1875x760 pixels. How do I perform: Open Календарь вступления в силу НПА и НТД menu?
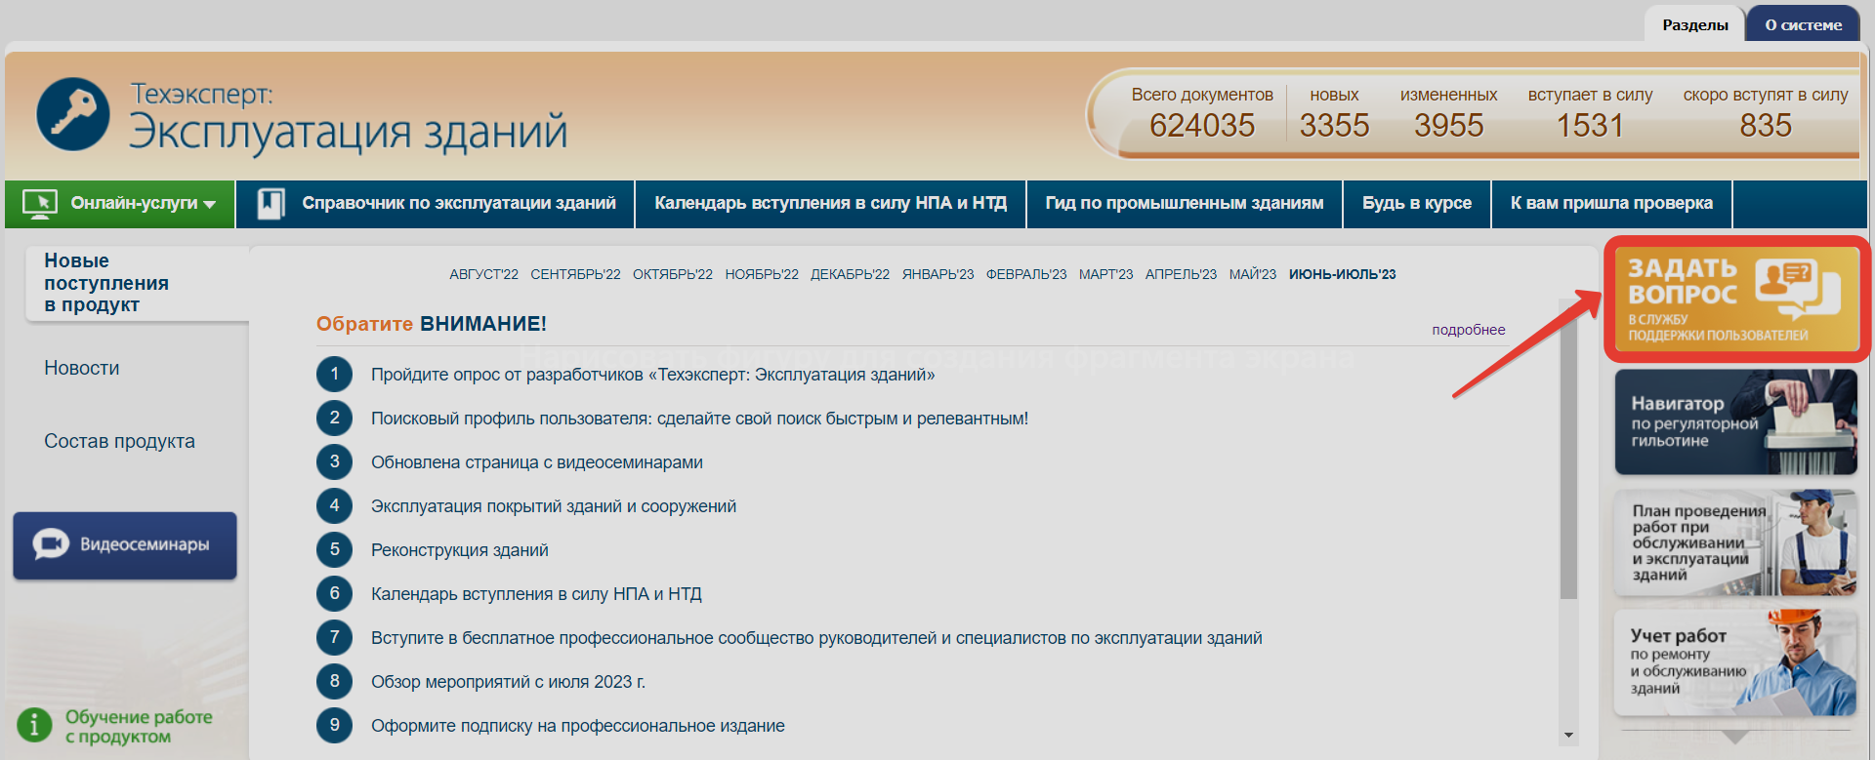click(830, 204)
